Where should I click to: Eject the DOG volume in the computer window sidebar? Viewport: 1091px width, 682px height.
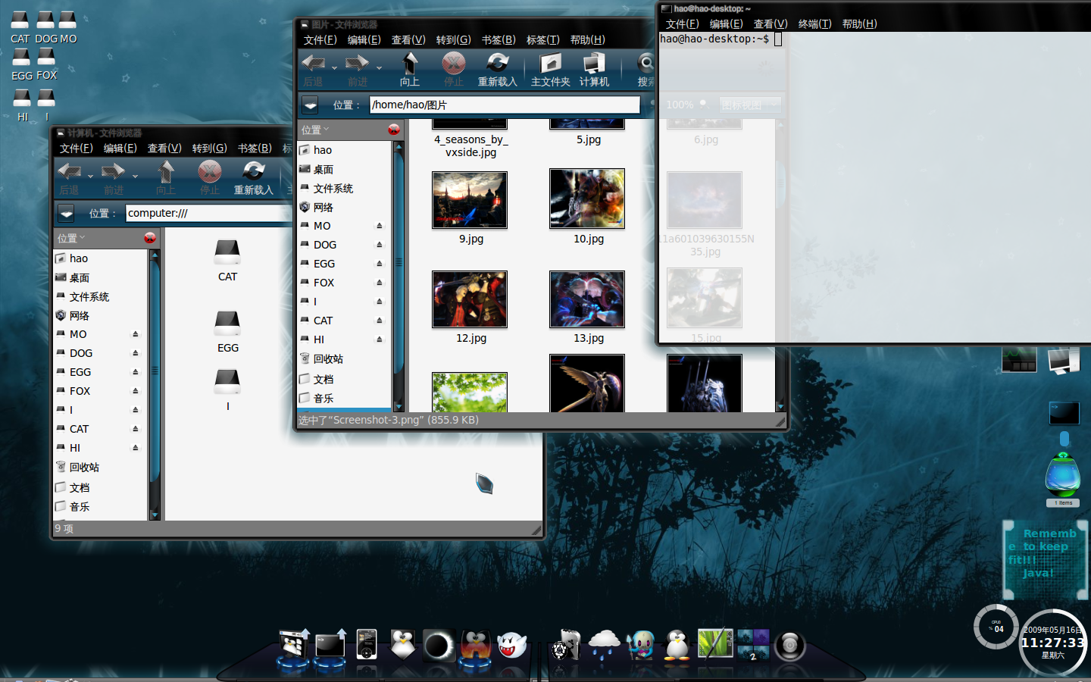136,353
